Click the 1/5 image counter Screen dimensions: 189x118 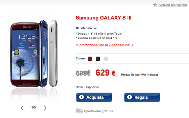tap(33, 107)
